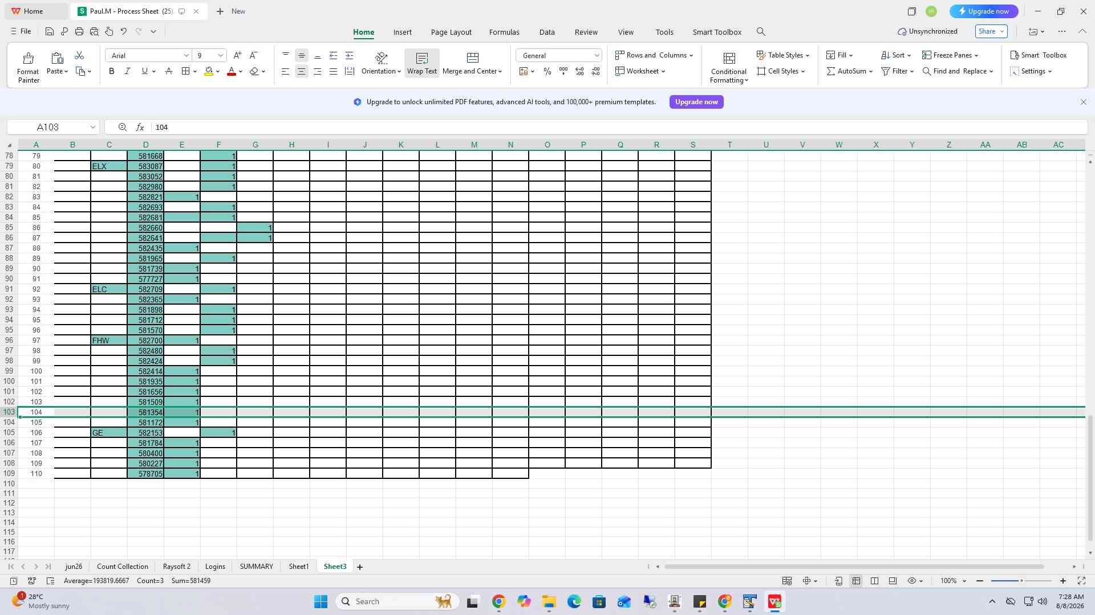Select the Merge and Center icon
1095x615 pixels.
point(472,58)
